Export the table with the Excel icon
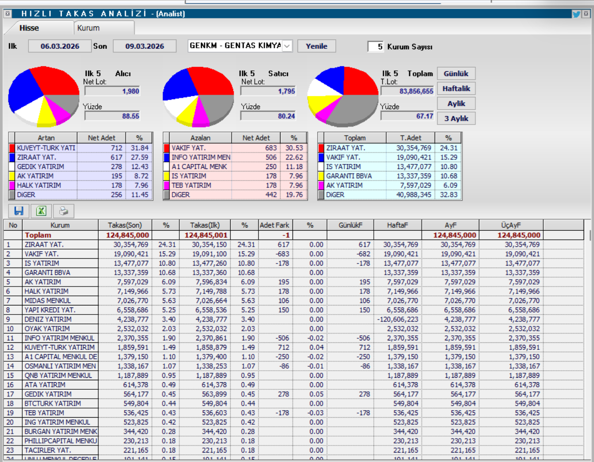 click(41, 211)
